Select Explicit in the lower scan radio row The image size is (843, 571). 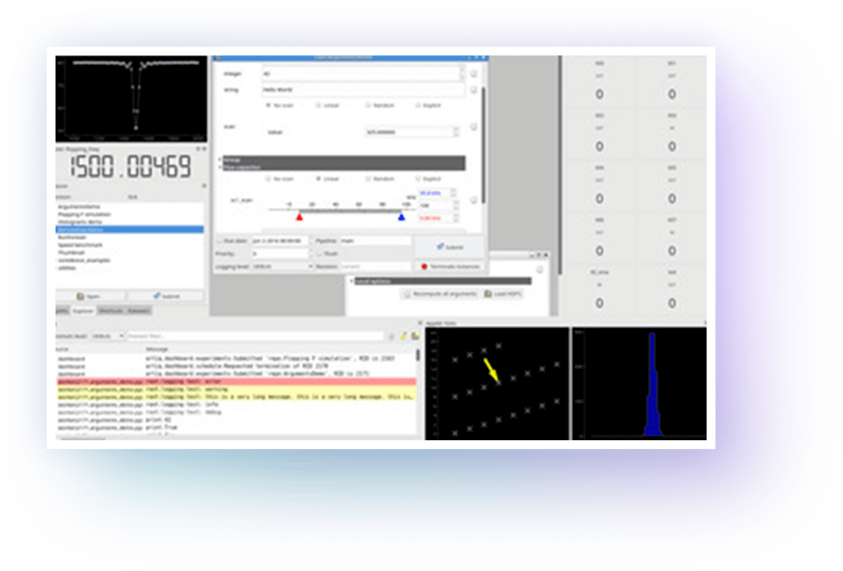coord(429,179)
